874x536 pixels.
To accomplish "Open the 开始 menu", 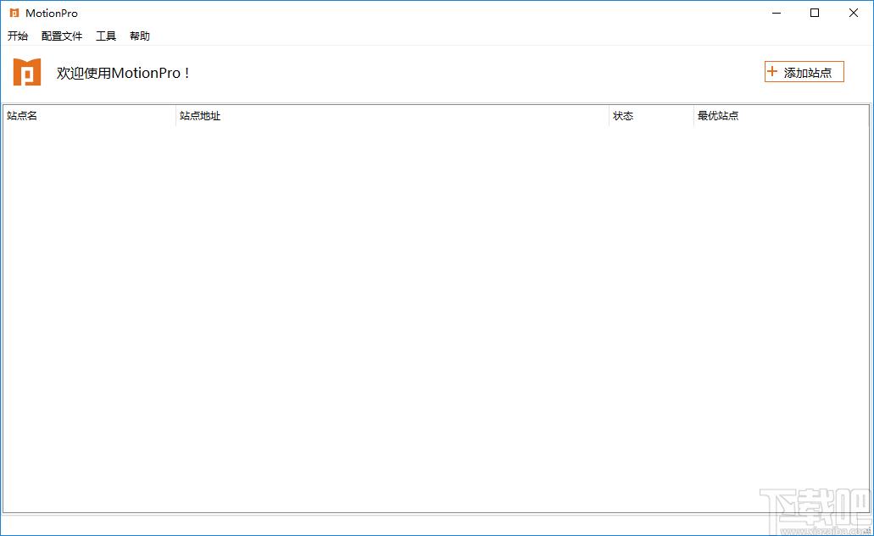I will pyautogui.click(x=17, y=36).
